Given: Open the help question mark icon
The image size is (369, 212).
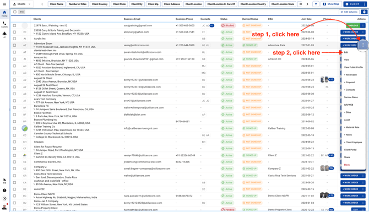Looking at the screenshot, I should click(4, 191).
